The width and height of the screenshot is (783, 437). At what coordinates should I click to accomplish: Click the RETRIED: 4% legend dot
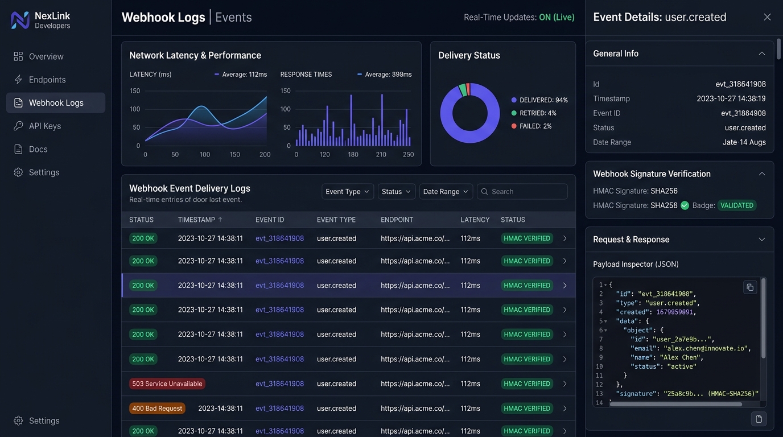[x=514, y=113]
